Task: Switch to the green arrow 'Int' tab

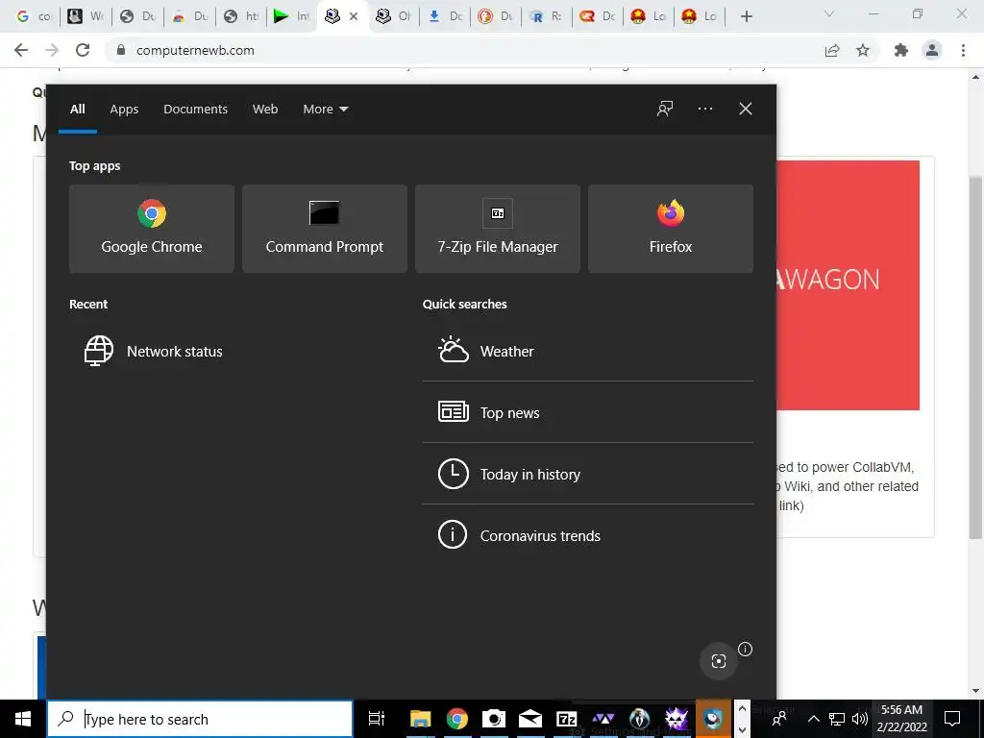Action: (292, 16)
